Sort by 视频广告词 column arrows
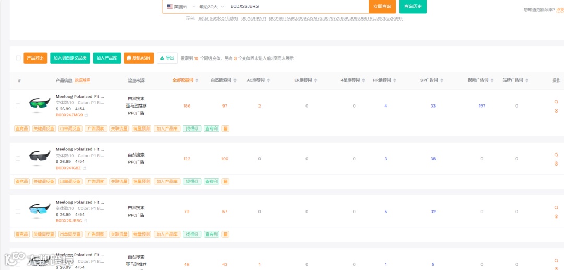 (492, 80)
